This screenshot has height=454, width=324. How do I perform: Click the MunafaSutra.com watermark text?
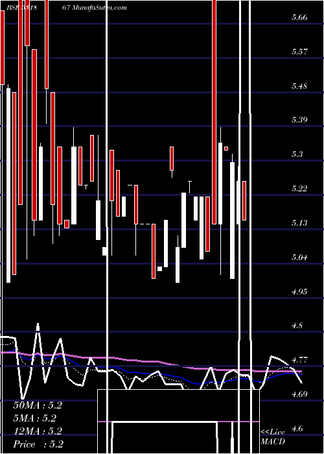[99, 8]
